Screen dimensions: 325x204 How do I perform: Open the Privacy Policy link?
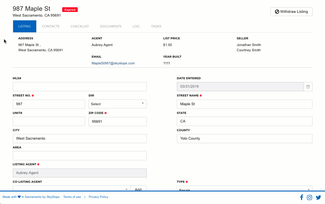tap(98, 197)
